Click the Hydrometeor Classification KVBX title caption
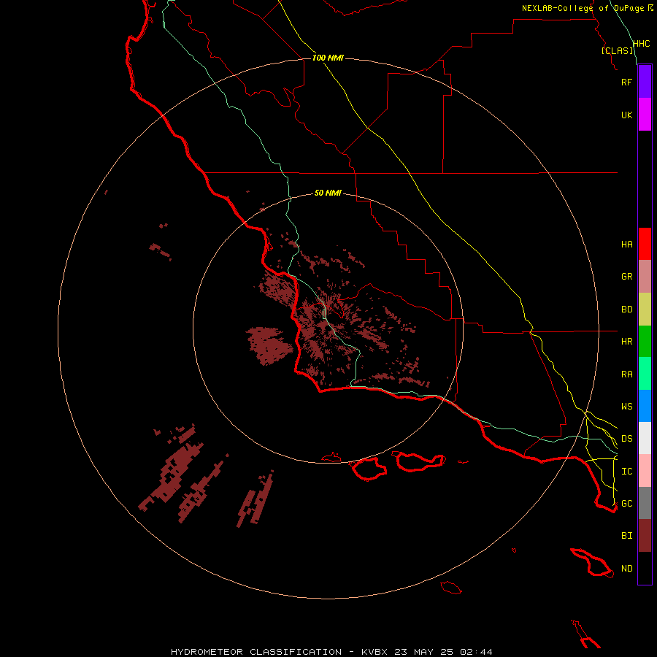657x657 pixels. (331, 652)
